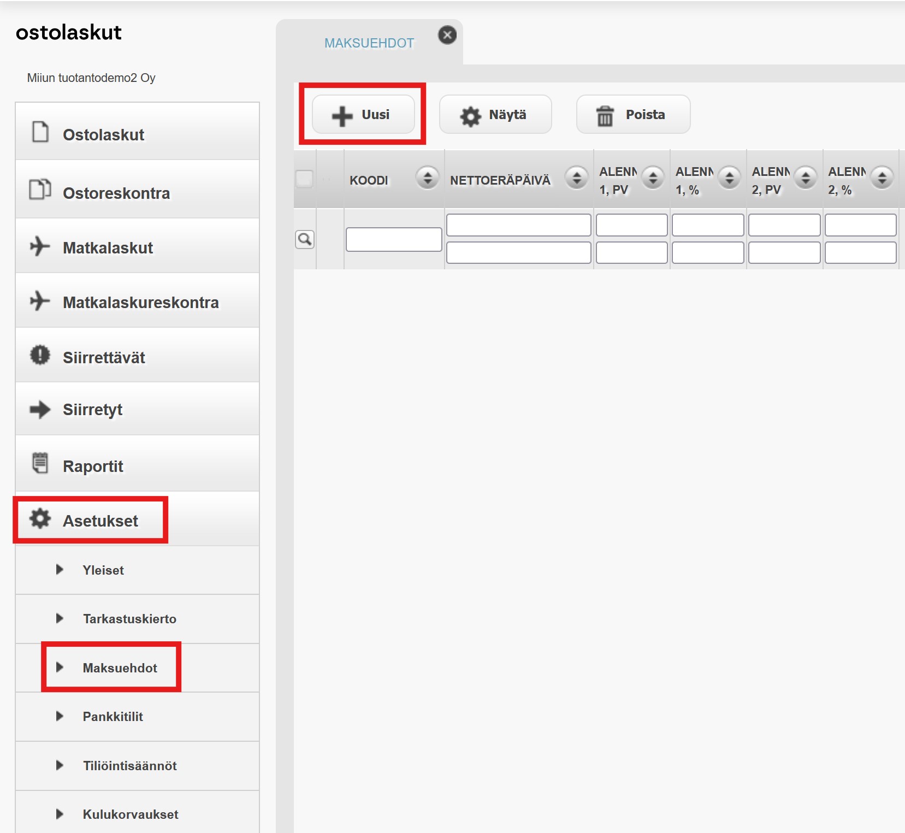Open the Matkalaskut menu item
The image size is (905, 833).
point(138,246)
